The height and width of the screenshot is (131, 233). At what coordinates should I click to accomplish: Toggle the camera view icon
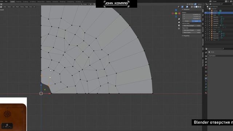(x=179, y=25)
